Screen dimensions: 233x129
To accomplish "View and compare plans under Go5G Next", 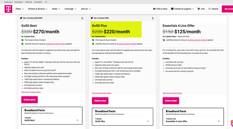I will (x=31, y=92).
